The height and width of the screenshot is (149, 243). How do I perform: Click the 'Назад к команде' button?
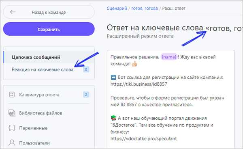(49, 12)
